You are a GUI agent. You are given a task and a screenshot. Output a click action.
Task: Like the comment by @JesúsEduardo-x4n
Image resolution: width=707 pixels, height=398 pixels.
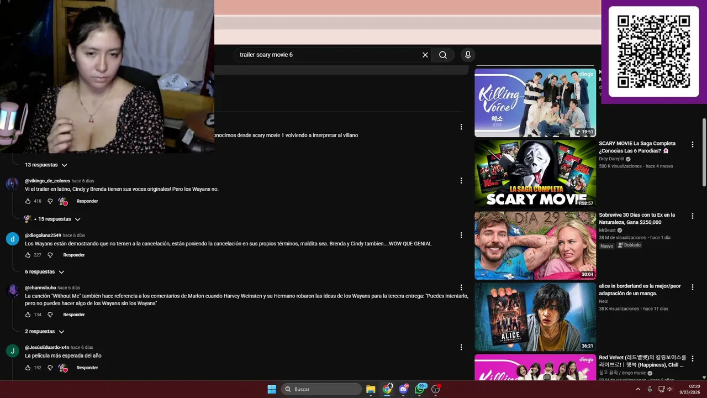point(28,368)
